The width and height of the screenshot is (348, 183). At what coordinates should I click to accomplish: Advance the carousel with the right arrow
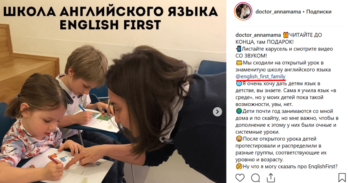tap(217, 112)
